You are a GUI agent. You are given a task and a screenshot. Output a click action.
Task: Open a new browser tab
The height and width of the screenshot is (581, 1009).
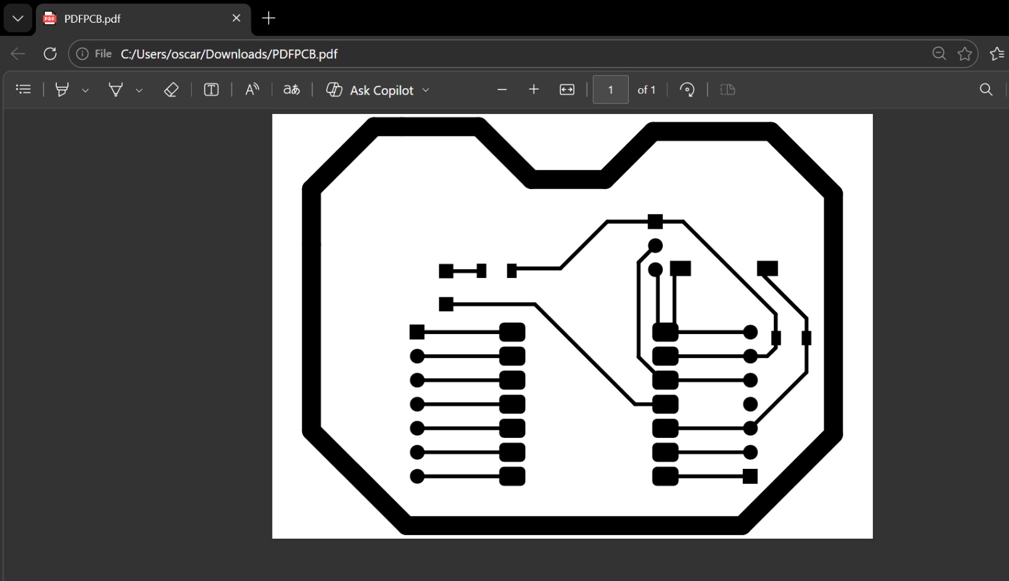pyautogui.click(x=269, y=18)
